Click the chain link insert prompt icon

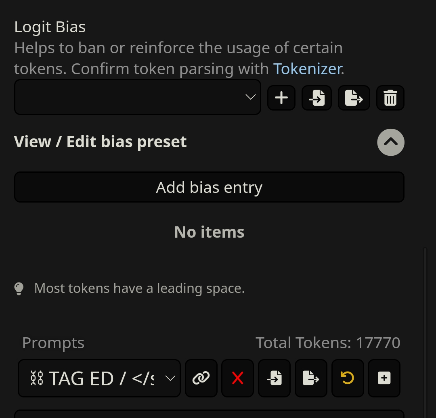point(201,378)
